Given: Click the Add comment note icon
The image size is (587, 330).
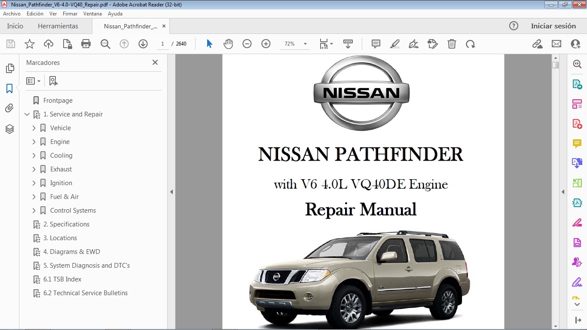Looking at the screenshot, I should tap(376, 44).
